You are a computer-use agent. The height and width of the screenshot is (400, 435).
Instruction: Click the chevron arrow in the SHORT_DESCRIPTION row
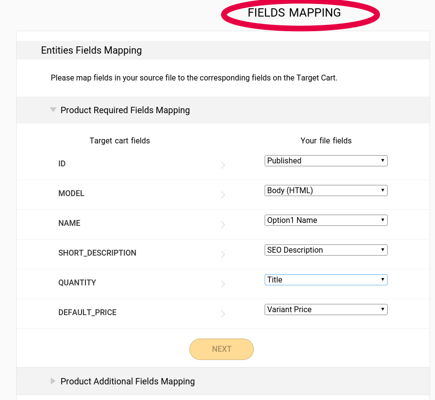(223, 254)
